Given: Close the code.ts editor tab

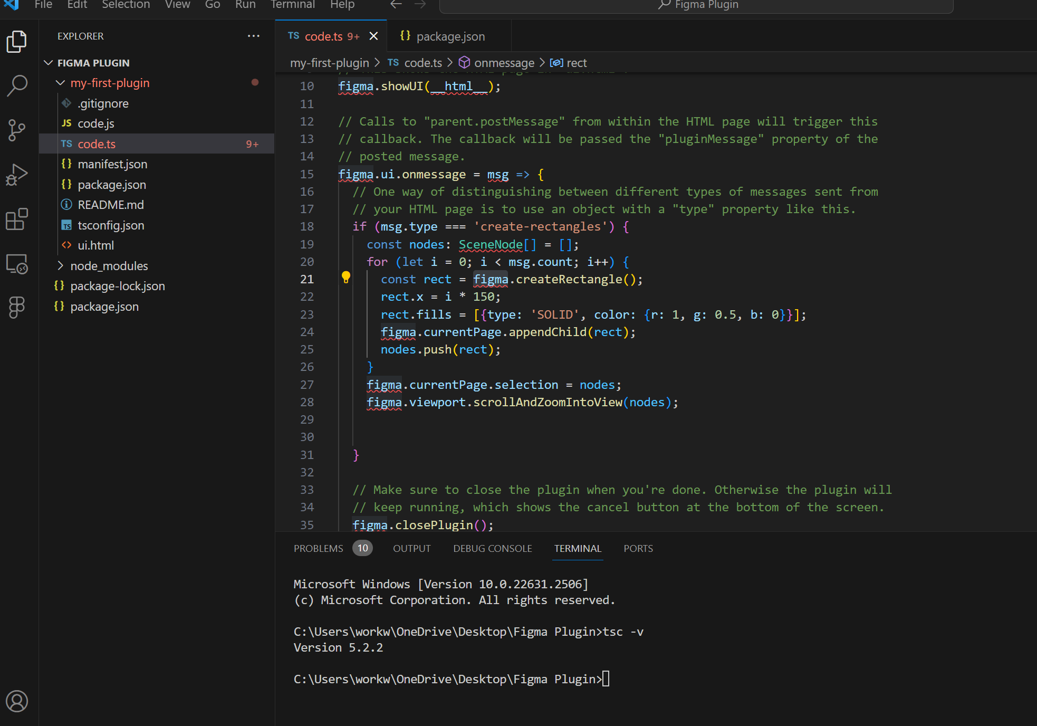Looking at the screenshot, I should click(373, 36).
